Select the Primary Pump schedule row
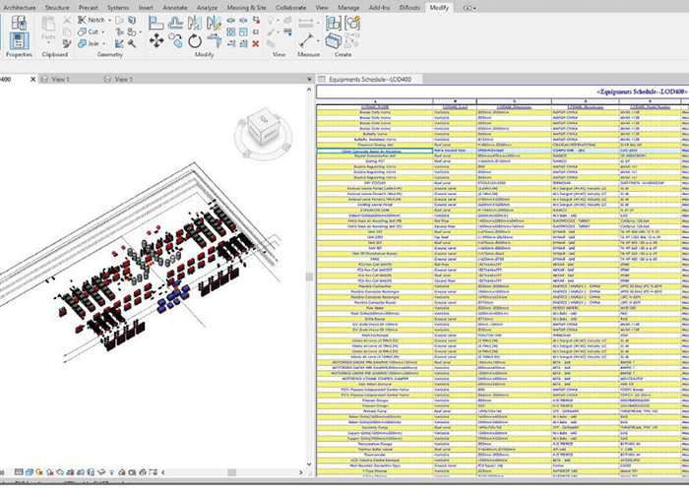689x492 pixels. pyautogui.click(x=503, y=411)
